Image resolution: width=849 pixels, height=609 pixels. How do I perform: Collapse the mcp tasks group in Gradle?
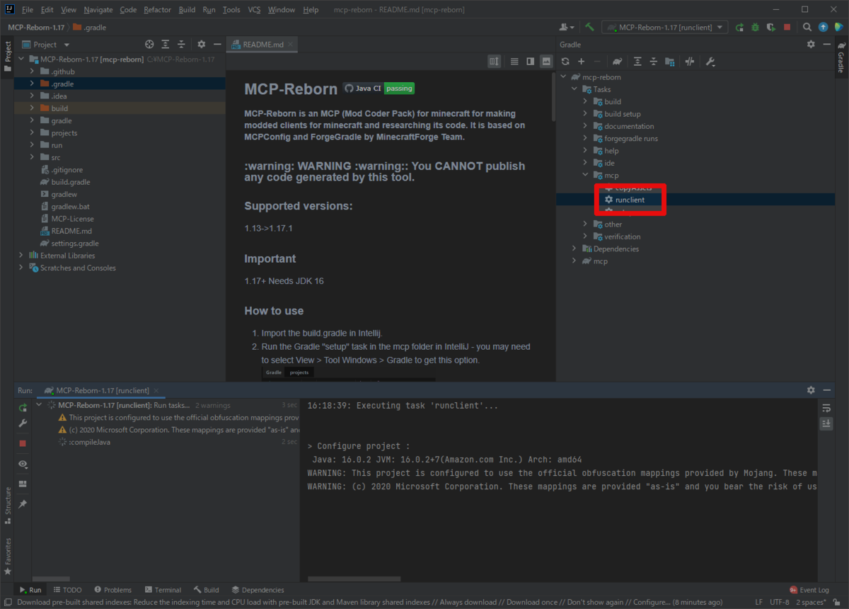pos(585,175)
